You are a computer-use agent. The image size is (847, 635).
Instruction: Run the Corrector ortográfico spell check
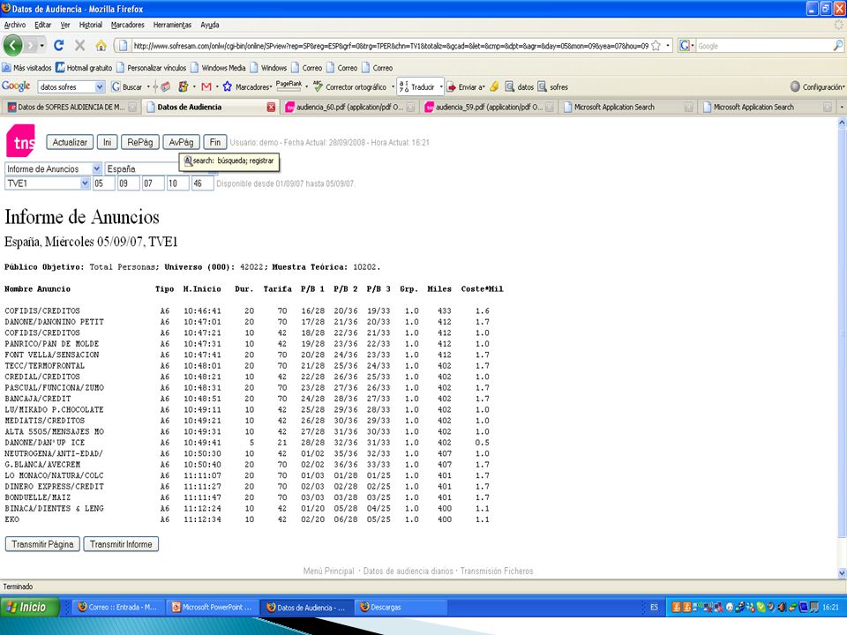click(349, 86)
